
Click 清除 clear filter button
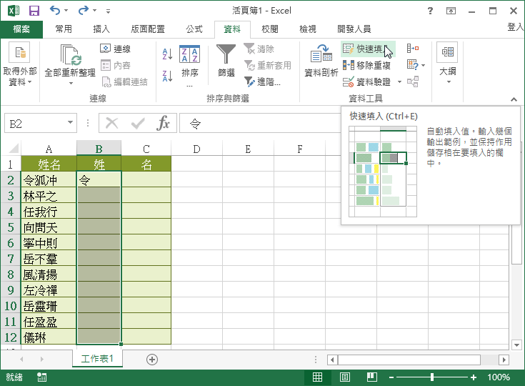point(259,49)
